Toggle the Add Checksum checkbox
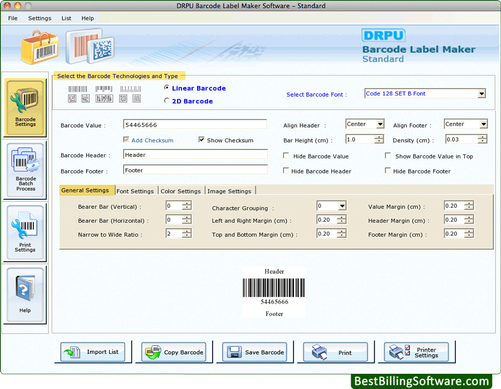The width and height of the screenshot is (501, 389). tap(126, 139)
